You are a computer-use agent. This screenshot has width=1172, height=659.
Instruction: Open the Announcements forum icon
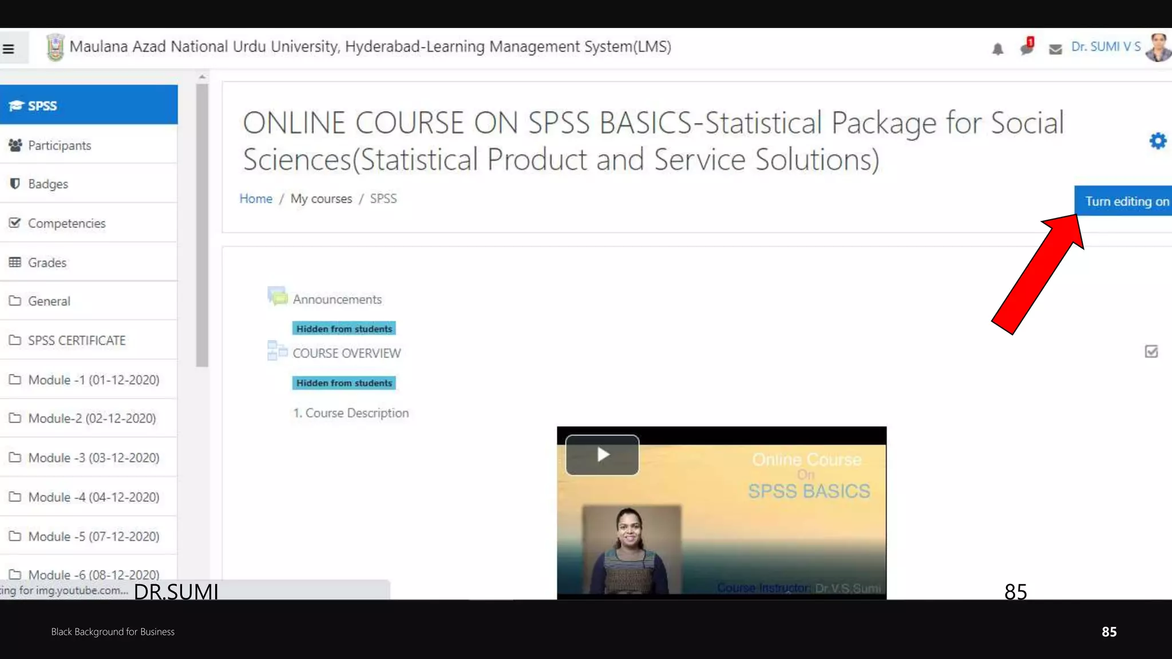pos(278,297)
